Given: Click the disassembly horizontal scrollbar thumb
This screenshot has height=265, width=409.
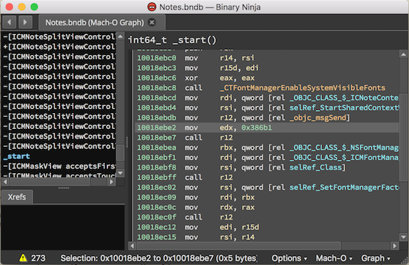Looking at the screenshot, I should coord(238,246).
